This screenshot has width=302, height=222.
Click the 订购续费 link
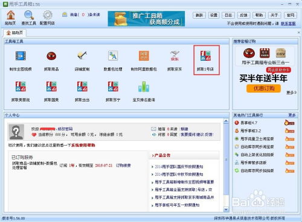point(123,165)
